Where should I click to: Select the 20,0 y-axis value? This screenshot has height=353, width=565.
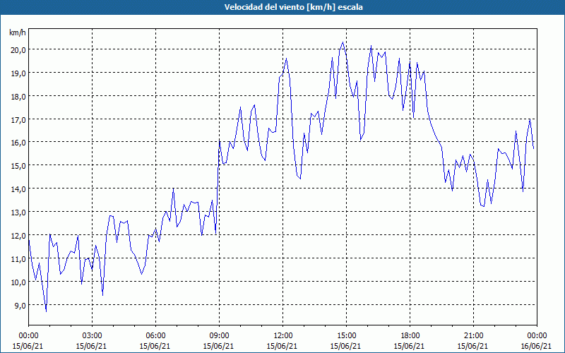point(19,49)
